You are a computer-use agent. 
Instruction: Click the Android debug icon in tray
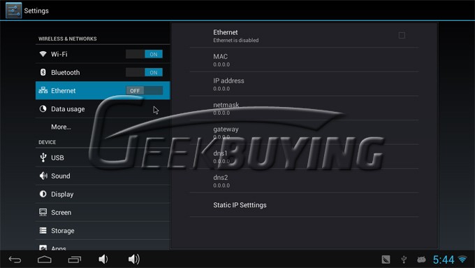[x=421, y=260]
